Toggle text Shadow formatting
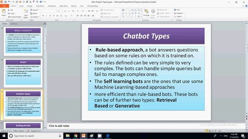Screen dimensions: 248x139 54,16
